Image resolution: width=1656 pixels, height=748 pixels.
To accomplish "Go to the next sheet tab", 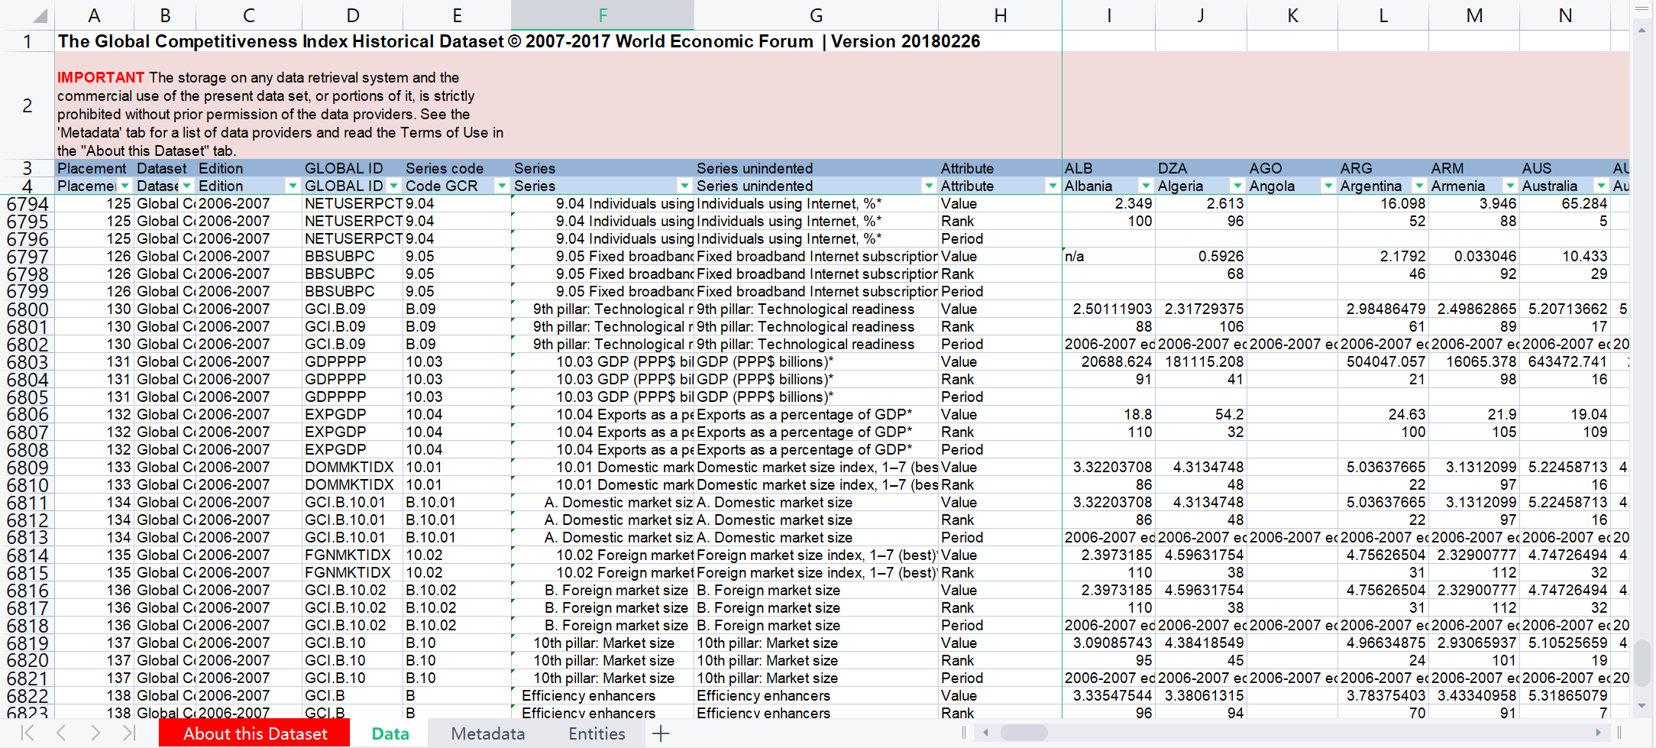I will tap(95, 733).
